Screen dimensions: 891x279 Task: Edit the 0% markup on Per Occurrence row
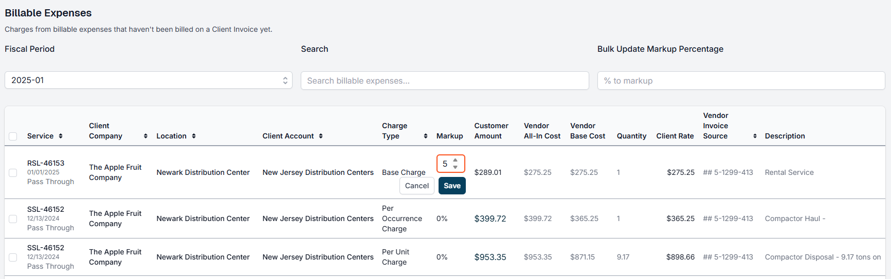pyautogui.click(x=442, y=218)
